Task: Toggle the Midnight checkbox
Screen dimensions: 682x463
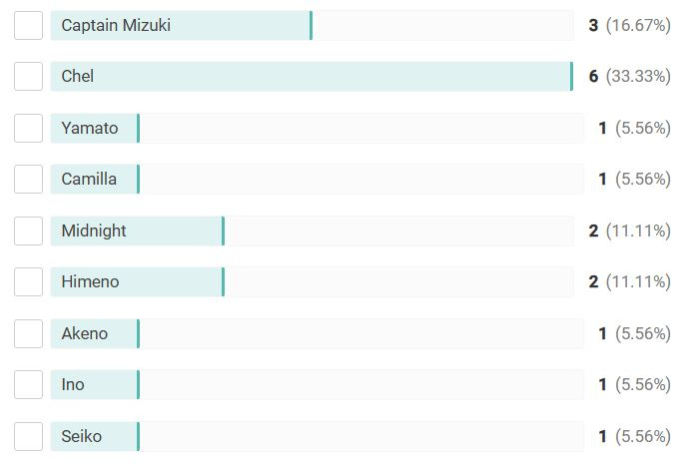Action: tap(28, 231)
